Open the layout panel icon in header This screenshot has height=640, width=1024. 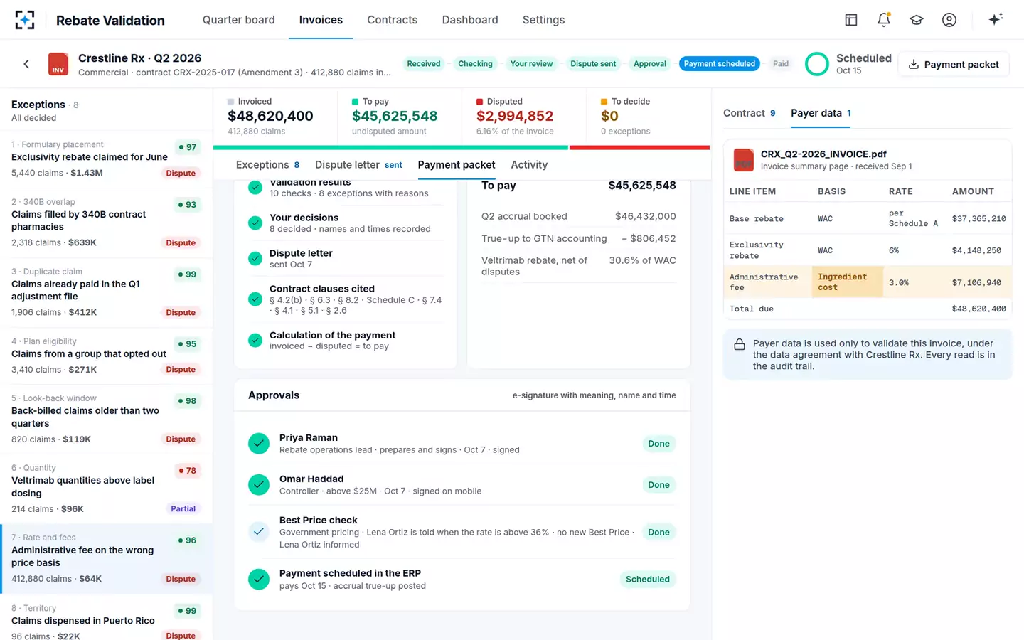(x=851, y=20)
